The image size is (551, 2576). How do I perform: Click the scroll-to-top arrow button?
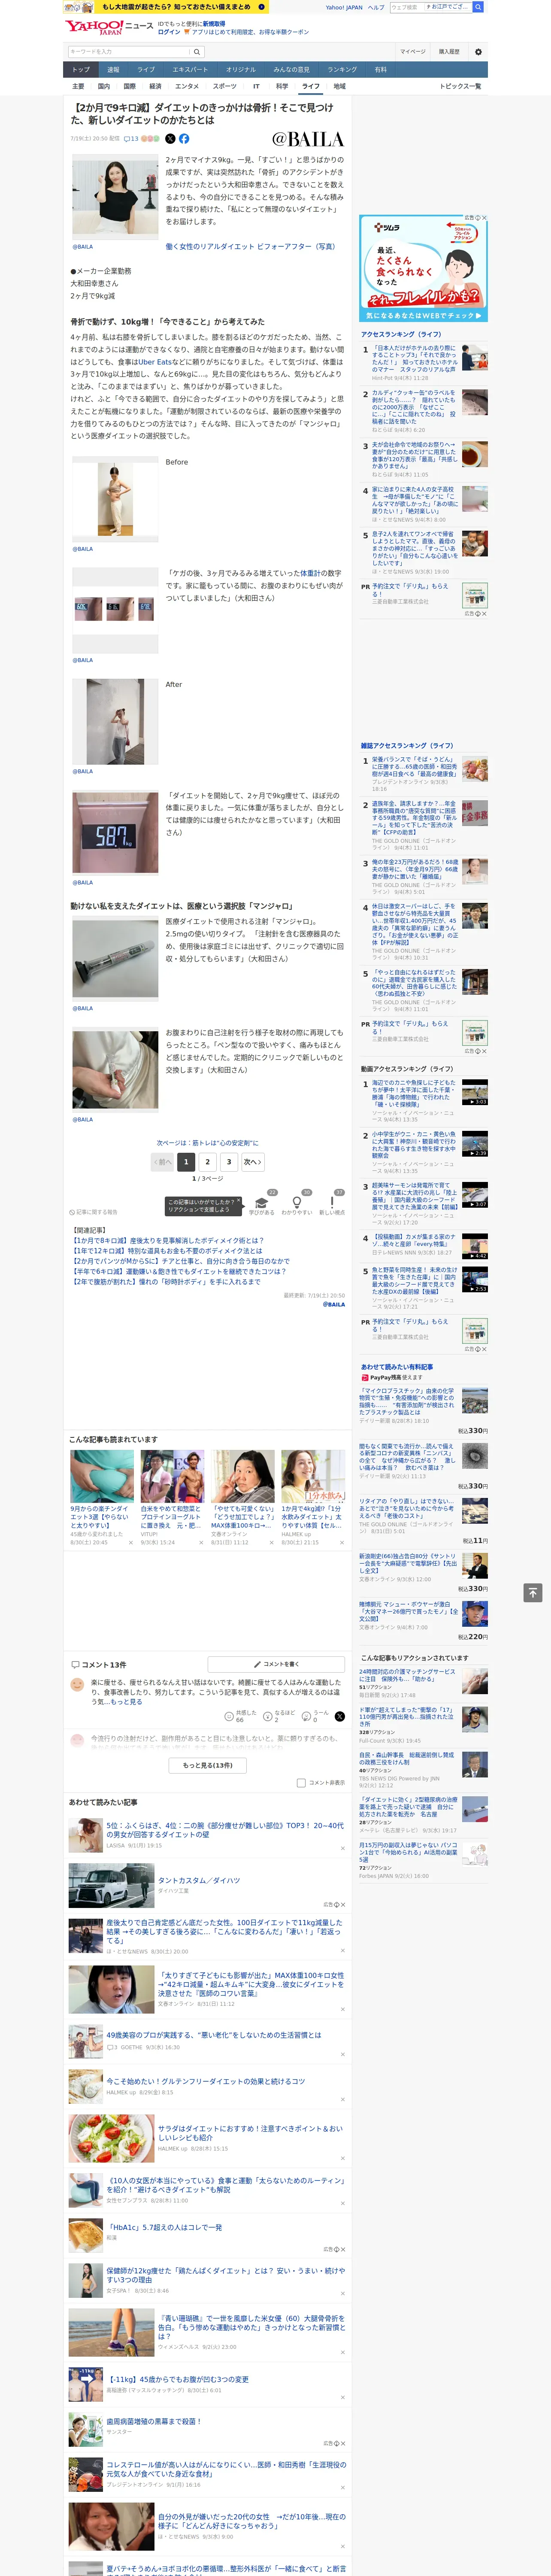pyautogui.click(x=533, y=1593)
